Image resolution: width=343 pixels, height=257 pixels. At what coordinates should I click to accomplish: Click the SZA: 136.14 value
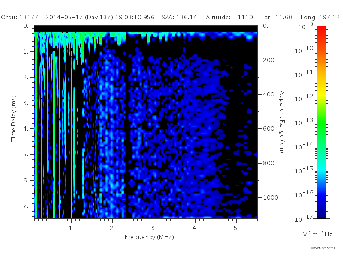pos(179,17)
